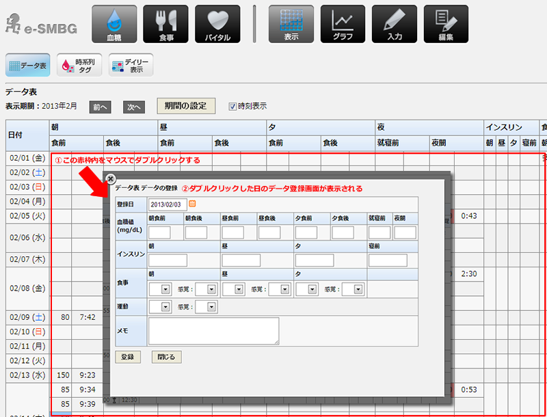The image size is (547, 417).
Task: Click the calendar icon beside 登録日
Action: [x=192, y=204]
